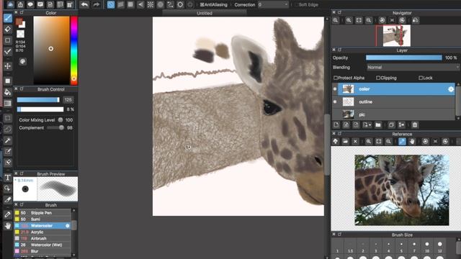Adjust the Color Mixing Level slider
Screen dimensions: 461x259
[x=61, y=120]
